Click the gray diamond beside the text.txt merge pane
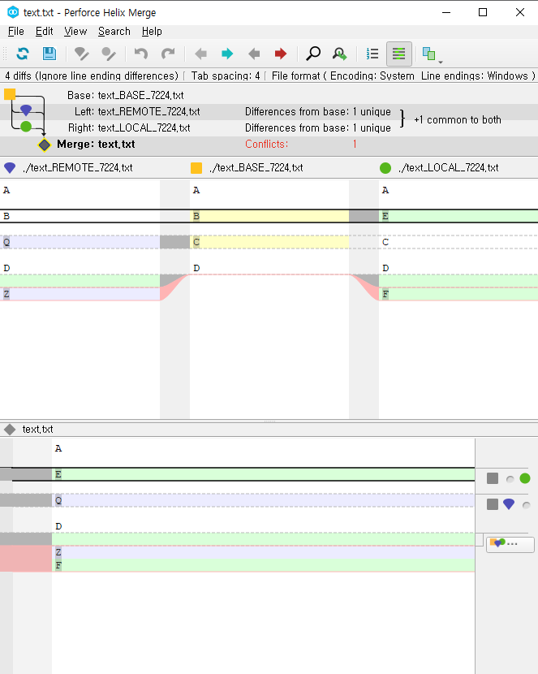 point(10,429)
